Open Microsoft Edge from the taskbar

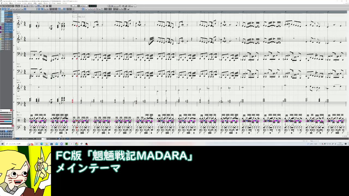point(41,144)
